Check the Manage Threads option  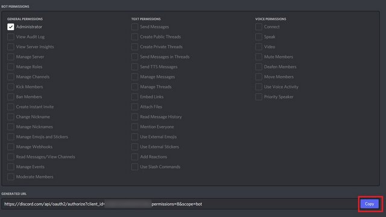pyautogui.click(x=134, y=87)
